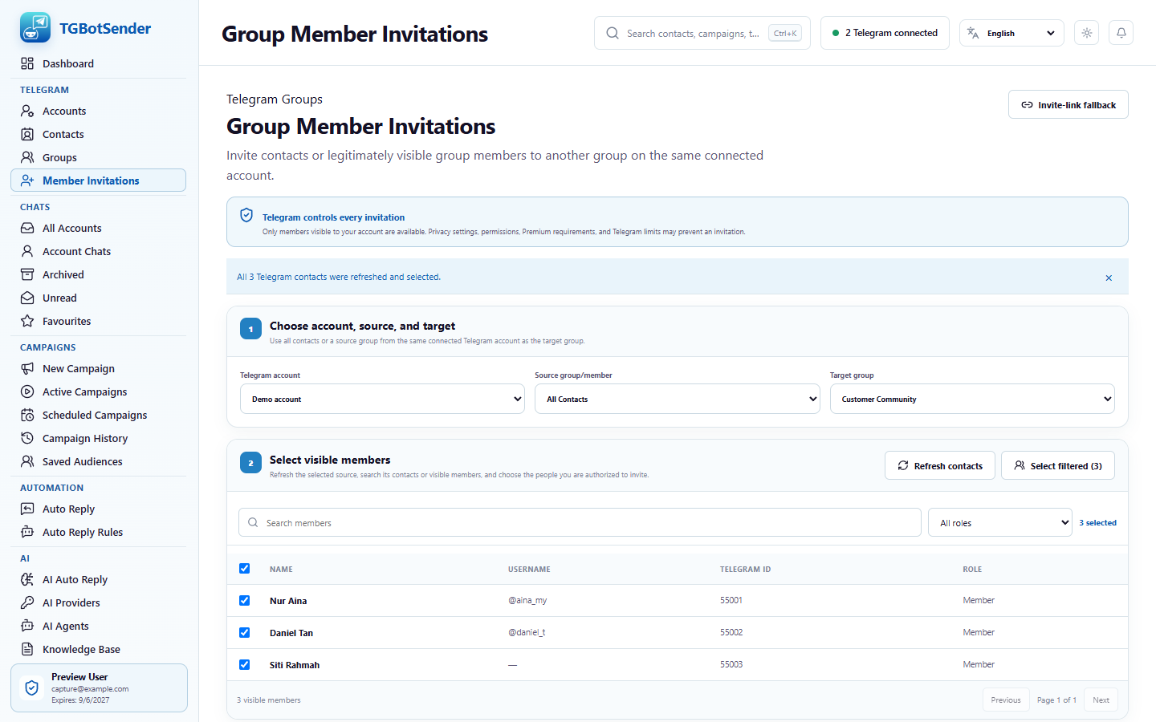This screenshot has width=1156, height=722.
Task: Click the AI Providers key icon
Action: [27, 602]
